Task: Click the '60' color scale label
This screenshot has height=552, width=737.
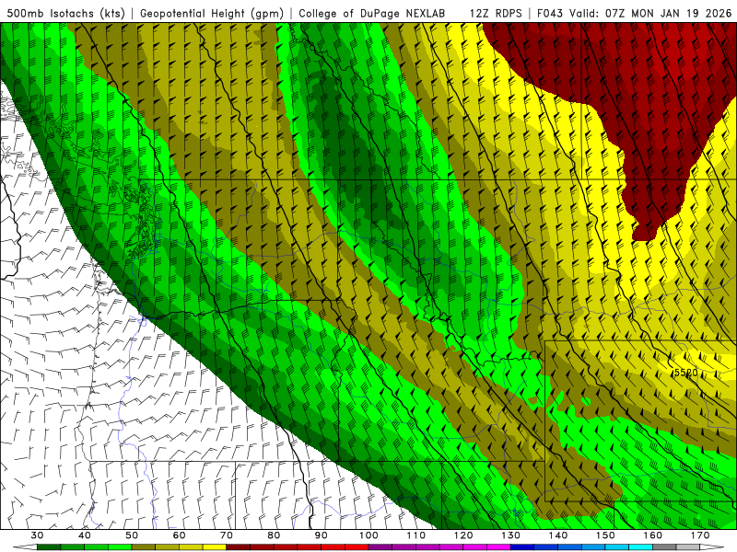Action: pyautogui.click(x=179, y=535)
